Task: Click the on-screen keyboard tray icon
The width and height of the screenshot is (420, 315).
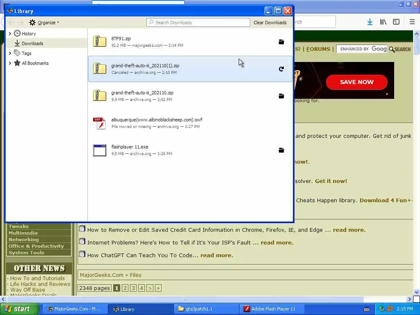Action: pos(367,309)
